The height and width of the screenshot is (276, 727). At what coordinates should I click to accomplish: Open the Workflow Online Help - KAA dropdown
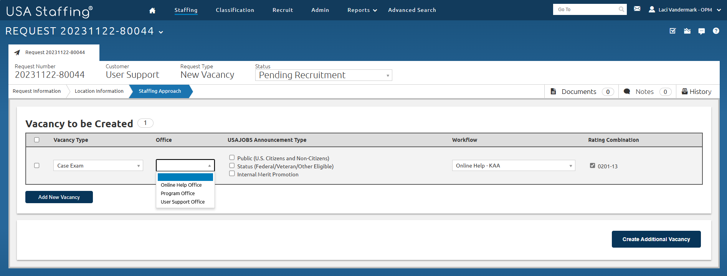pos(514,166)
